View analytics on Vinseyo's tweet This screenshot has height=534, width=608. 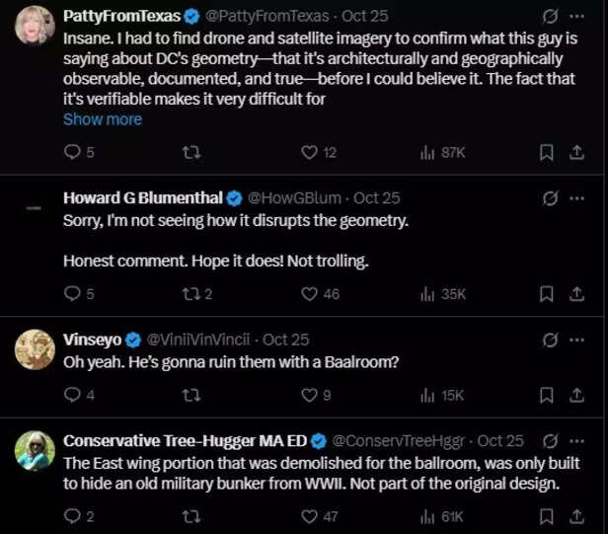427,395
